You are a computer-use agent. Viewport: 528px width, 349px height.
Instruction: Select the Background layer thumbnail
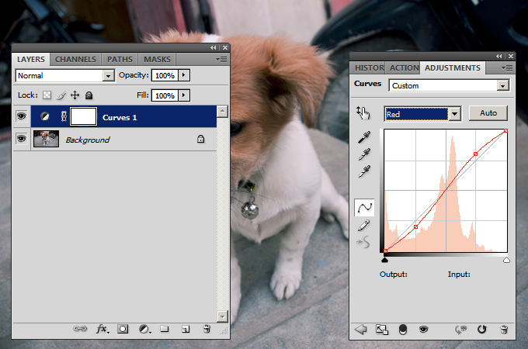pos(46,139)
